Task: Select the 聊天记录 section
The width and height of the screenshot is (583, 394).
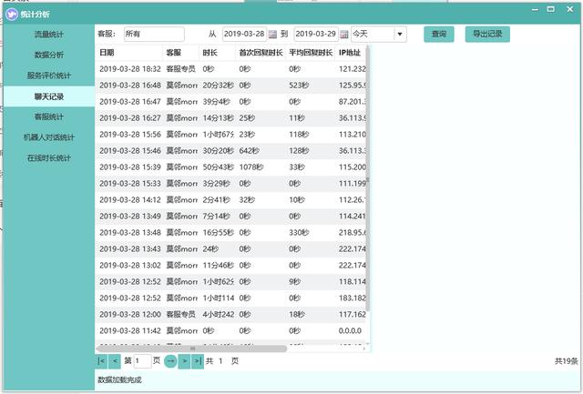Action: (48, 96)
